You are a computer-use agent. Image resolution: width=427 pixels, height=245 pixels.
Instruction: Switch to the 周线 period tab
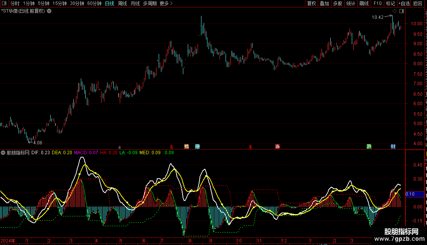click(x=122, y=3)
